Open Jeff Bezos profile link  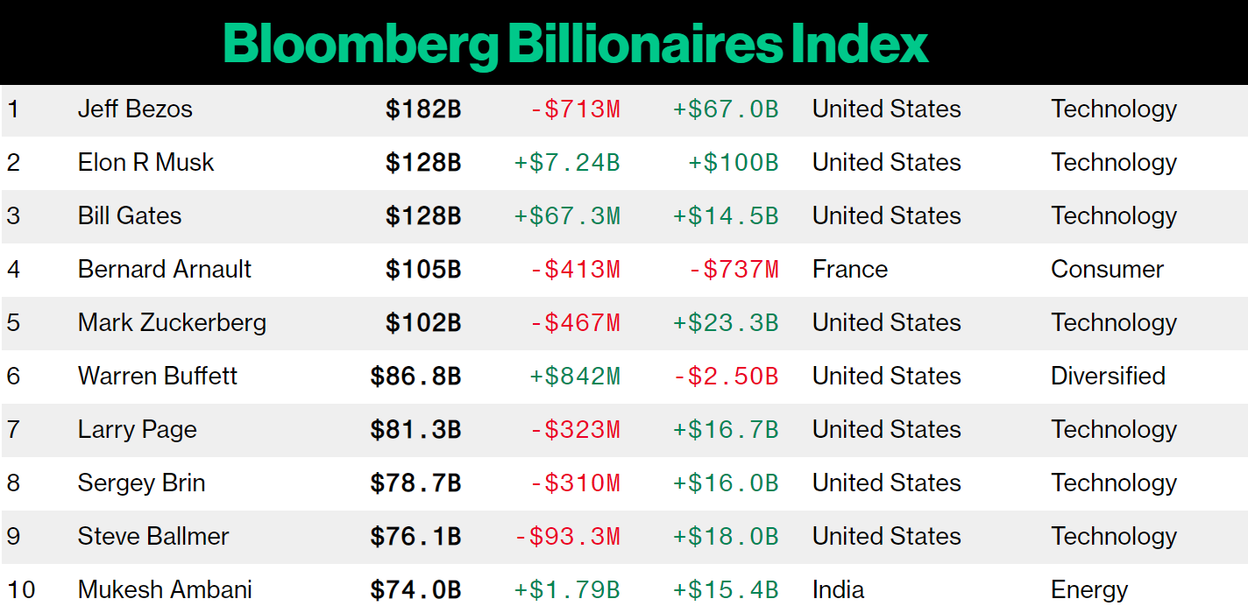[135, 109]
